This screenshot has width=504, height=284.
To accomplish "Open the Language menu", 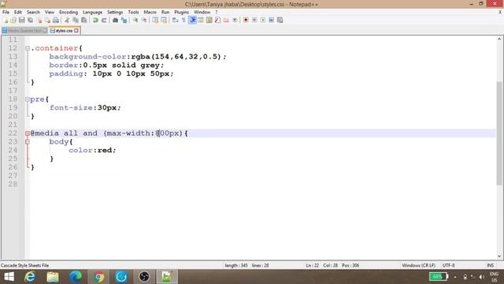I will pyautogui.click(x=93, y=12).
